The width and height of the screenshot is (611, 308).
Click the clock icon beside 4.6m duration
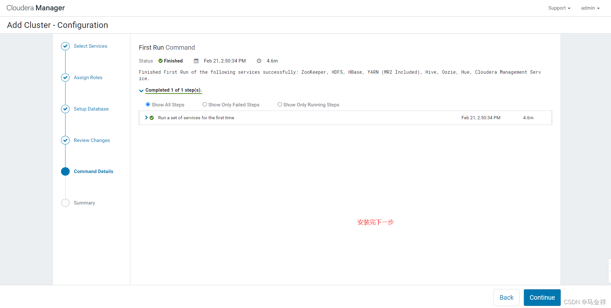click(x=259, y=61)
